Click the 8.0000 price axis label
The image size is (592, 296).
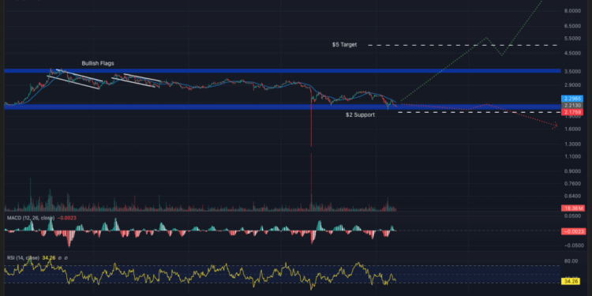click(x=573, y=11)
